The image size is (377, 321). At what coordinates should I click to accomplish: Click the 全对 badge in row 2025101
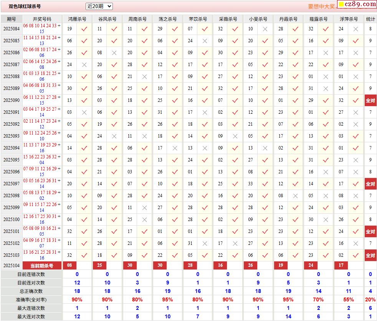pyautogui.click(x=370, y=232)
